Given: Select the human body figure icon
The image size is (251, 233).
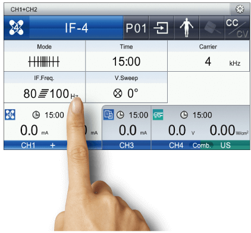Looking at the screenshot, I should point(186,28).
